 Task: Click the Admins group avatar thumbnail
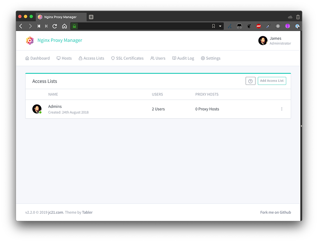pos(37,109)
